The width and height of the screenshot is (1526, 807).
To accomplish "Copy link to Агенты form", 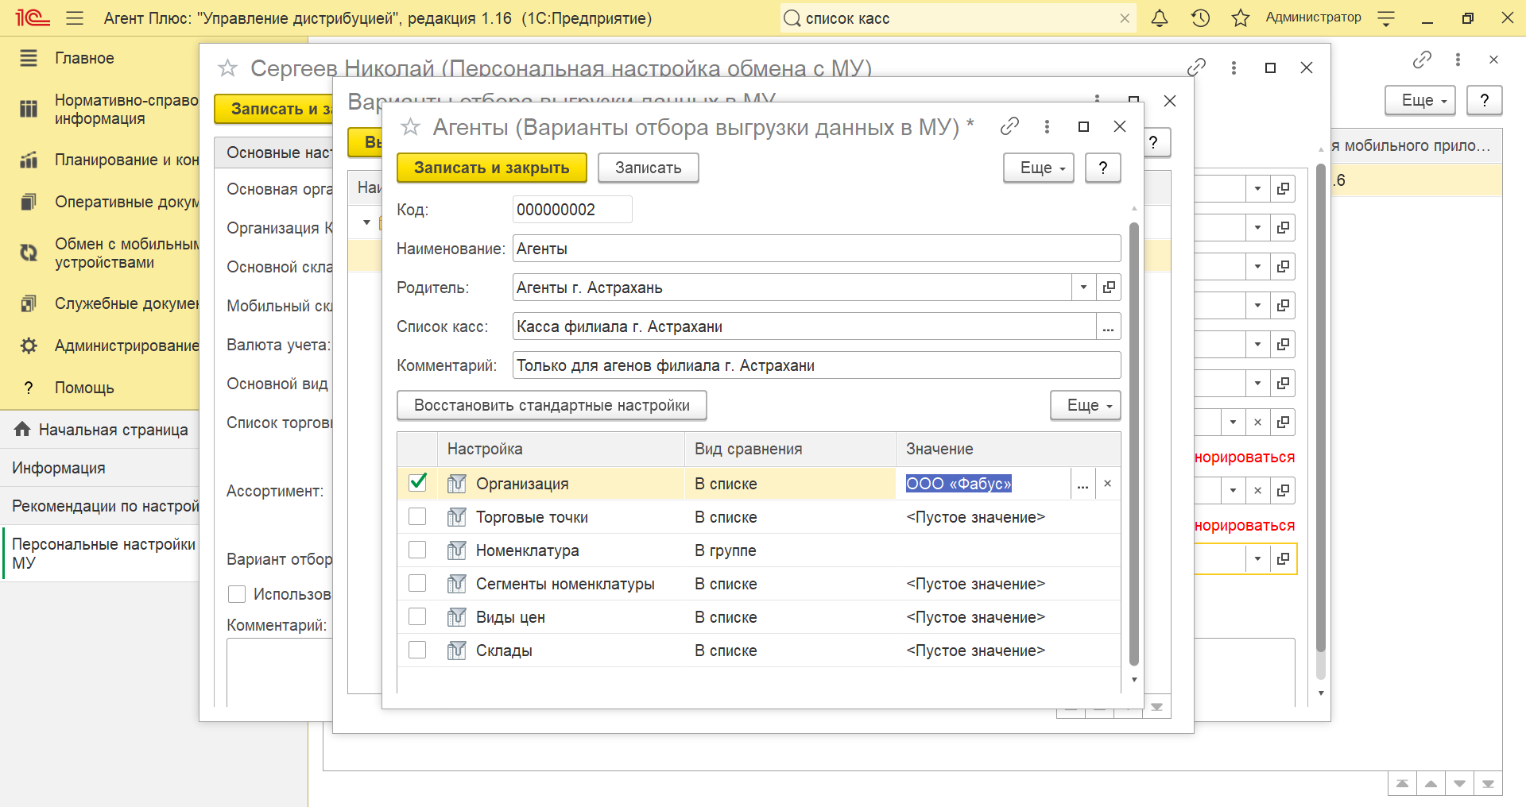I will (1009, 126).
